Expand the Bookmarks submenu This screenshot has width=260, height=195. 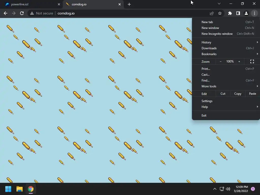click(x=226, y=54)
